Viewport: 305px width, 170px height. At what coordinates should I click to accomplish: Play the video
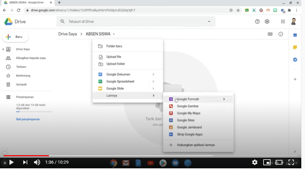click(11, 162)
